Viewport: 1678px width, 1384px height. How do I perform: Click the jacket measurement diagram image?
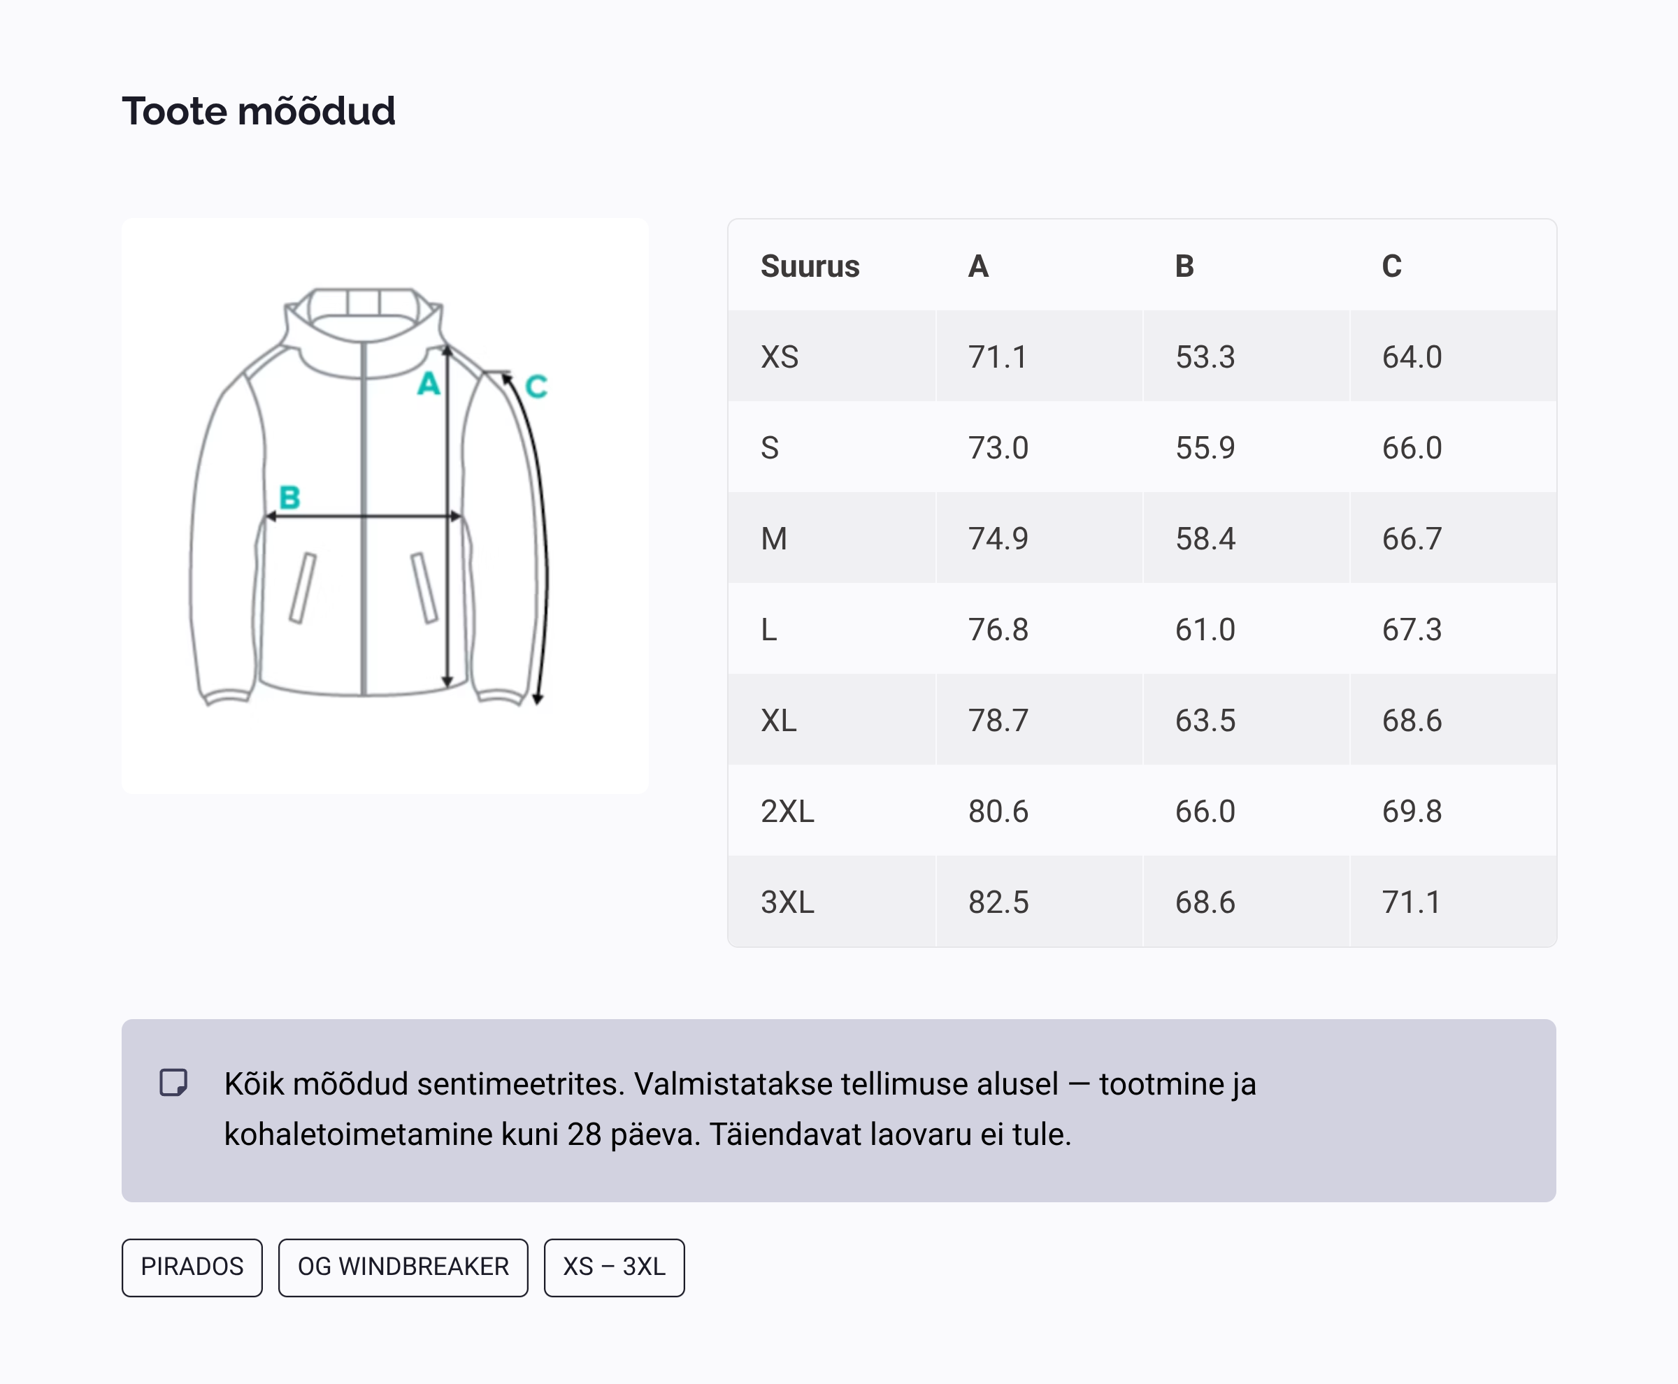[x=385, y=505]
